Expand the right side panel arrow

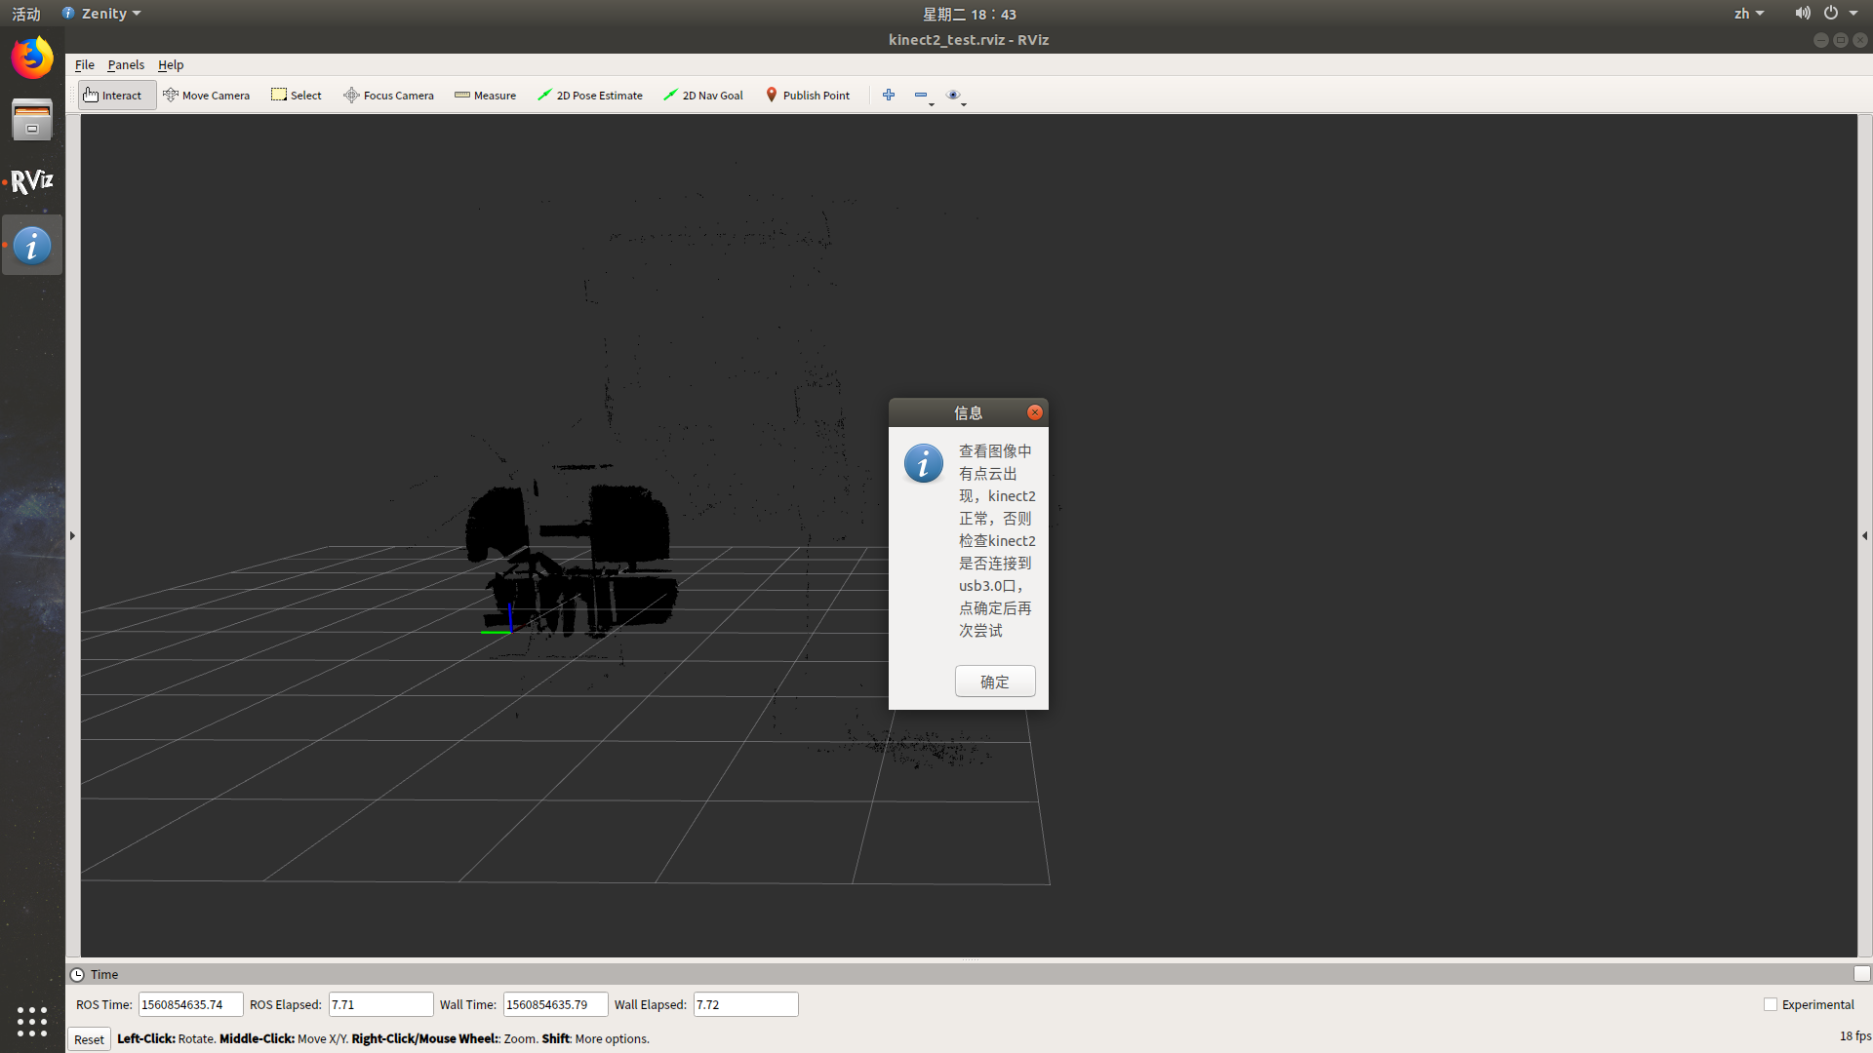pos(1864,535)
